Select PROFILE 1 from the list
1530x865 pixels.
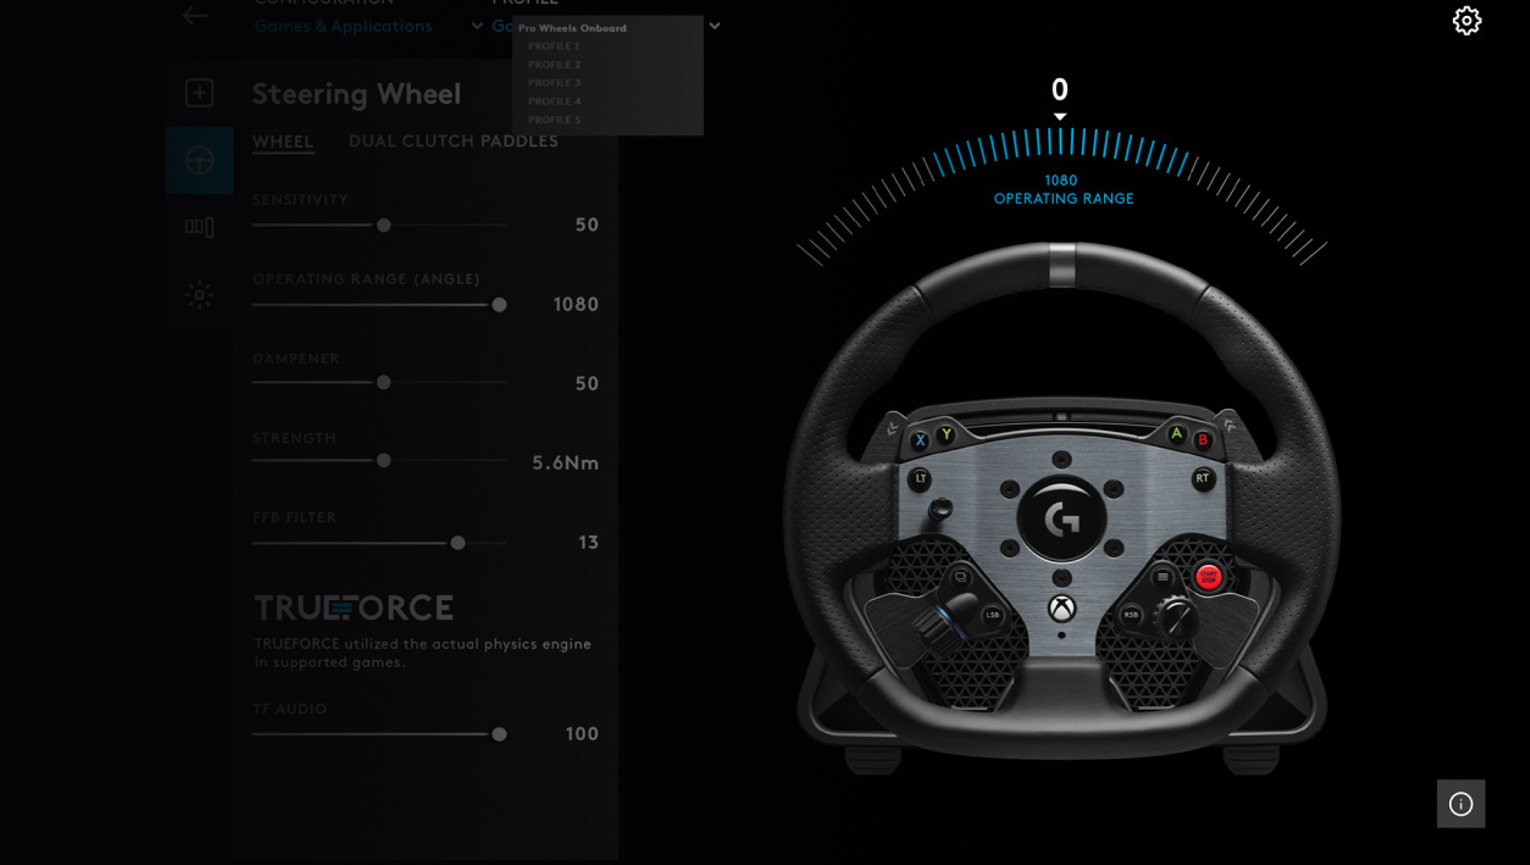pos(554,46)
